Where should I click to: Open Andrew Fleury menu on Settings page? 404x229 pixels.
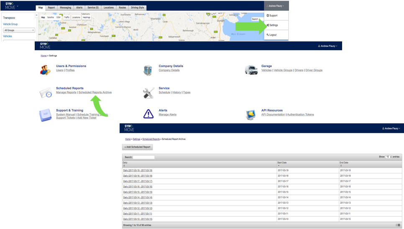[327, 46]
